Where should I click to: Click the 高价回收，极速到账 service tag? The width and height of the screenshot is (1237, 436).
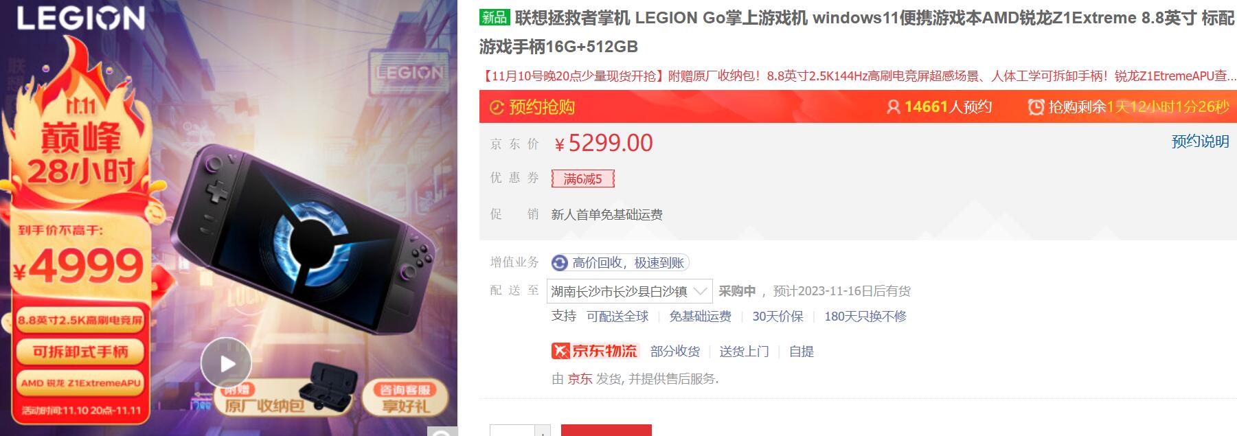click(620, 263)
